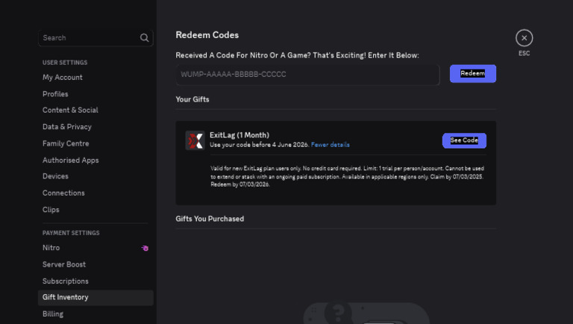Click into the settings Search box
This screenshot has height=324, width=573.
pos(90,38)
